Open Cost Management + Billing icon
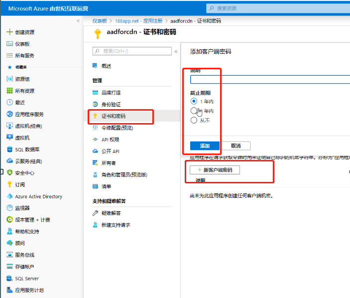This screenshot has width=350, height=298. [9, 220]
